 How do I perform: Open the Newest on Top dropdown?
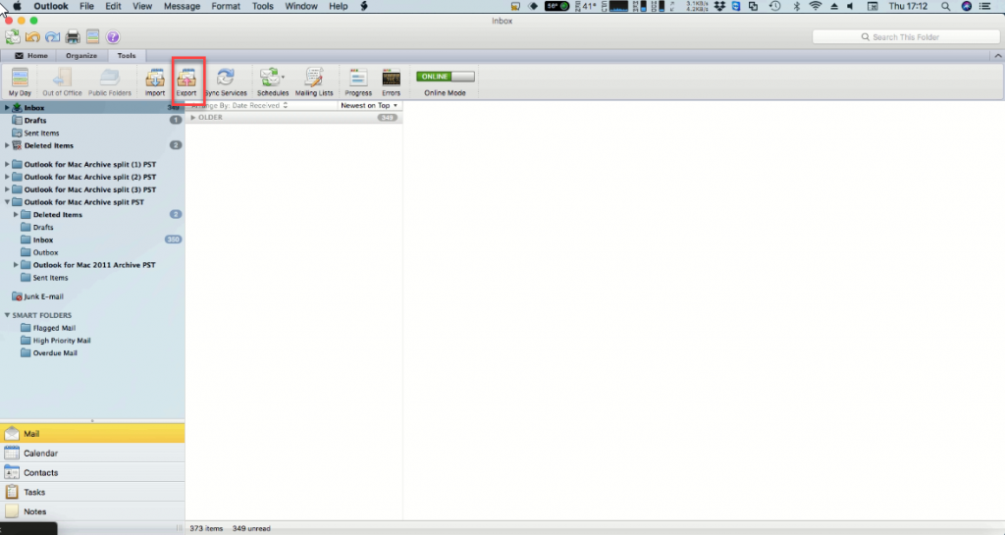pos(369,105)
